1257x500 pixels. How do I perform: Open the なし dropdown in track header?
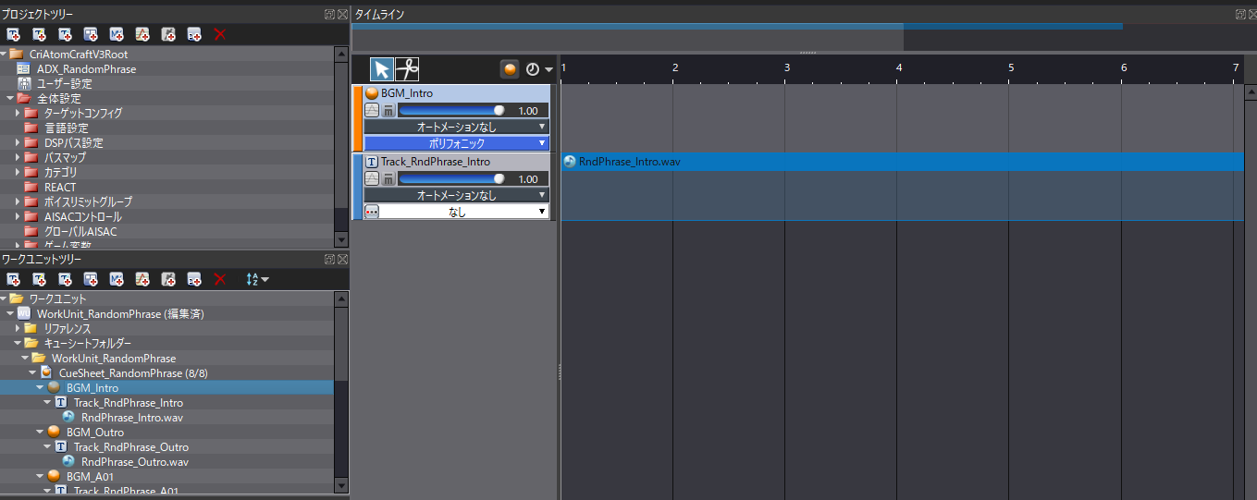click(x=464, y=212)
